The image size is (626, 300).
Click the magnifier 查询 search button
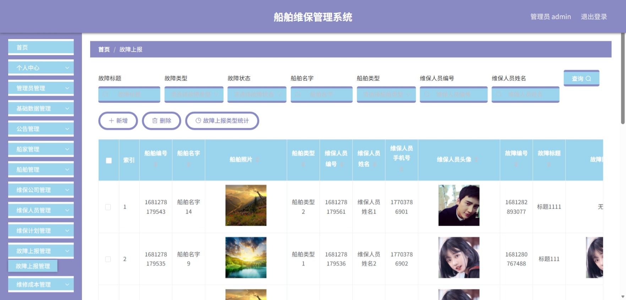[581, 78]
